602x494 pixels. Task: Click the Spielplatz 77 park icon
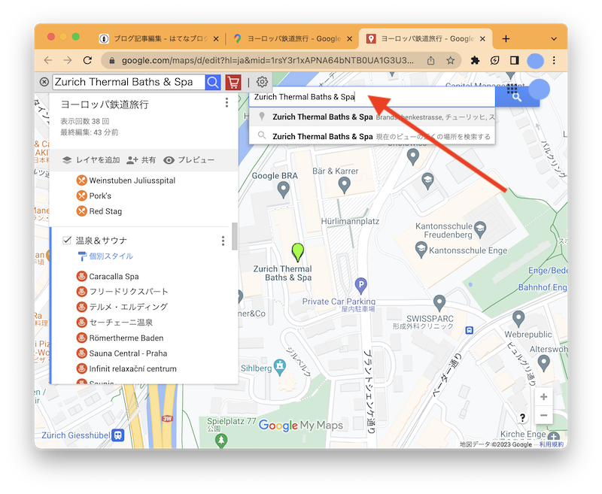tap(220, 441)
